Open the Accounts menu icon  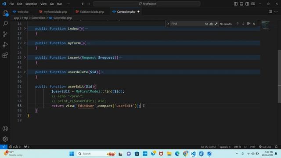click(x=5, y=129)
